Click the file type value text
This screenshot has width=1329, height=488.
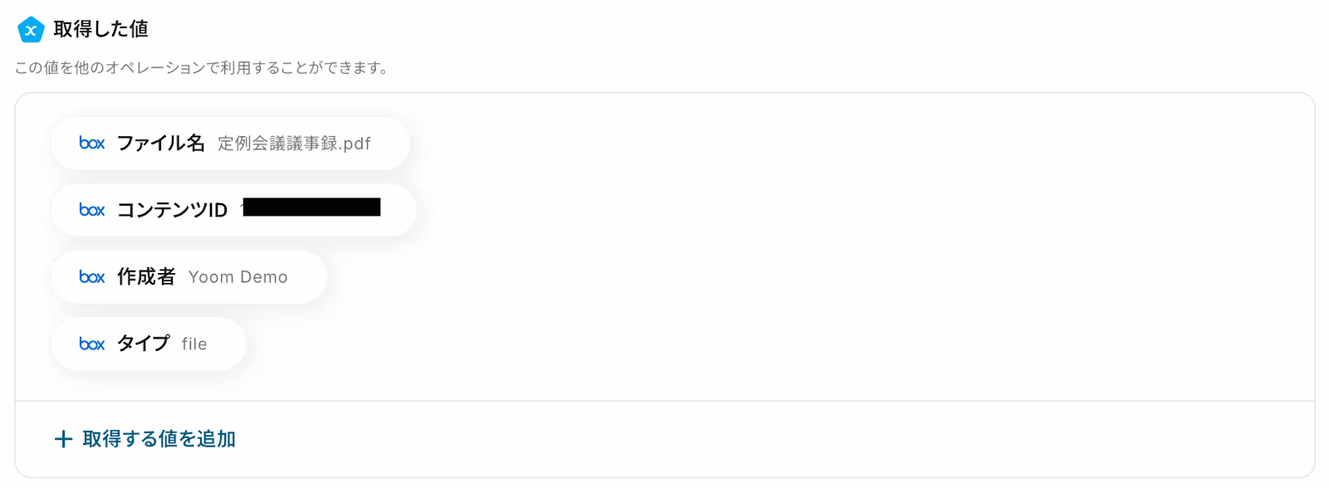click(194, 344)
